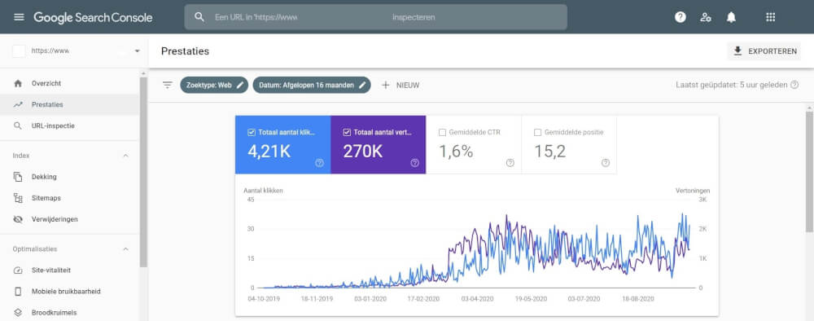Screen dimensions: 814x321
Task: Enable the Gemiddelde positie checkbox
Action: pyautogui.click(x=538, y=133)
